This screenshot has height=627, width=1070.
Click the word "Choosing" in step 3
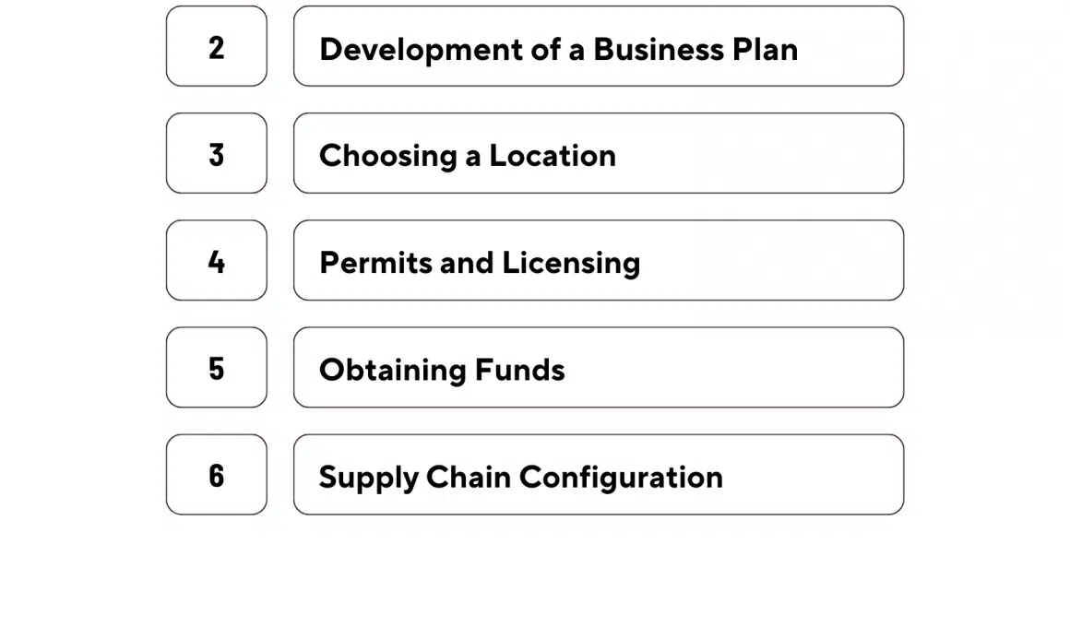pyautogui.click(x=387, y=156)
